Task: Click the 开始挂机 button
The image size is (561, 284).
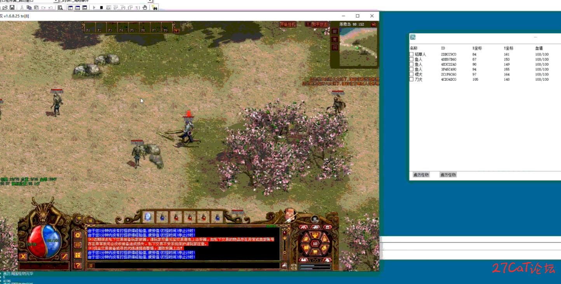Action: (x=287, y=24)
